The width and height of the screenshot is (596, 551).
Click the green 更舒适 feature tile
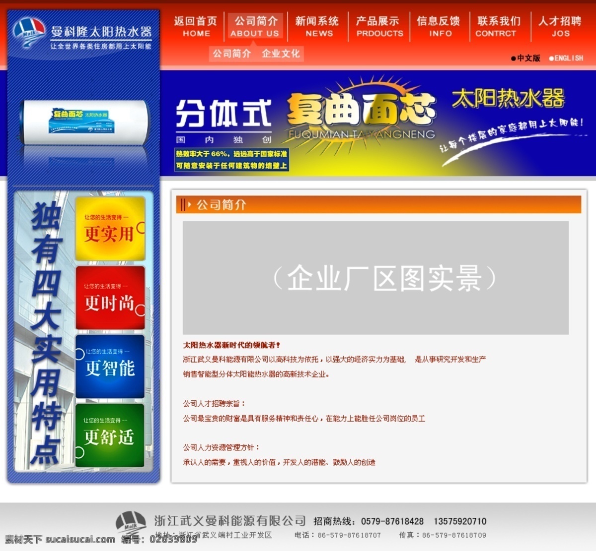coord(110,435)
